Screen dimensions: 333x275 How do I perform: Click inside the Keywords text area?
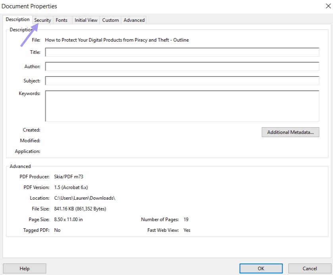click(182, 106)
